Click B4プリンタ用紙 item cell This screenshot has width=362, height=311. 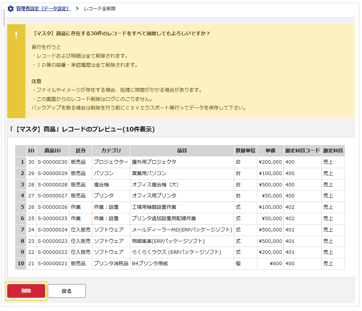coord(182,263)
